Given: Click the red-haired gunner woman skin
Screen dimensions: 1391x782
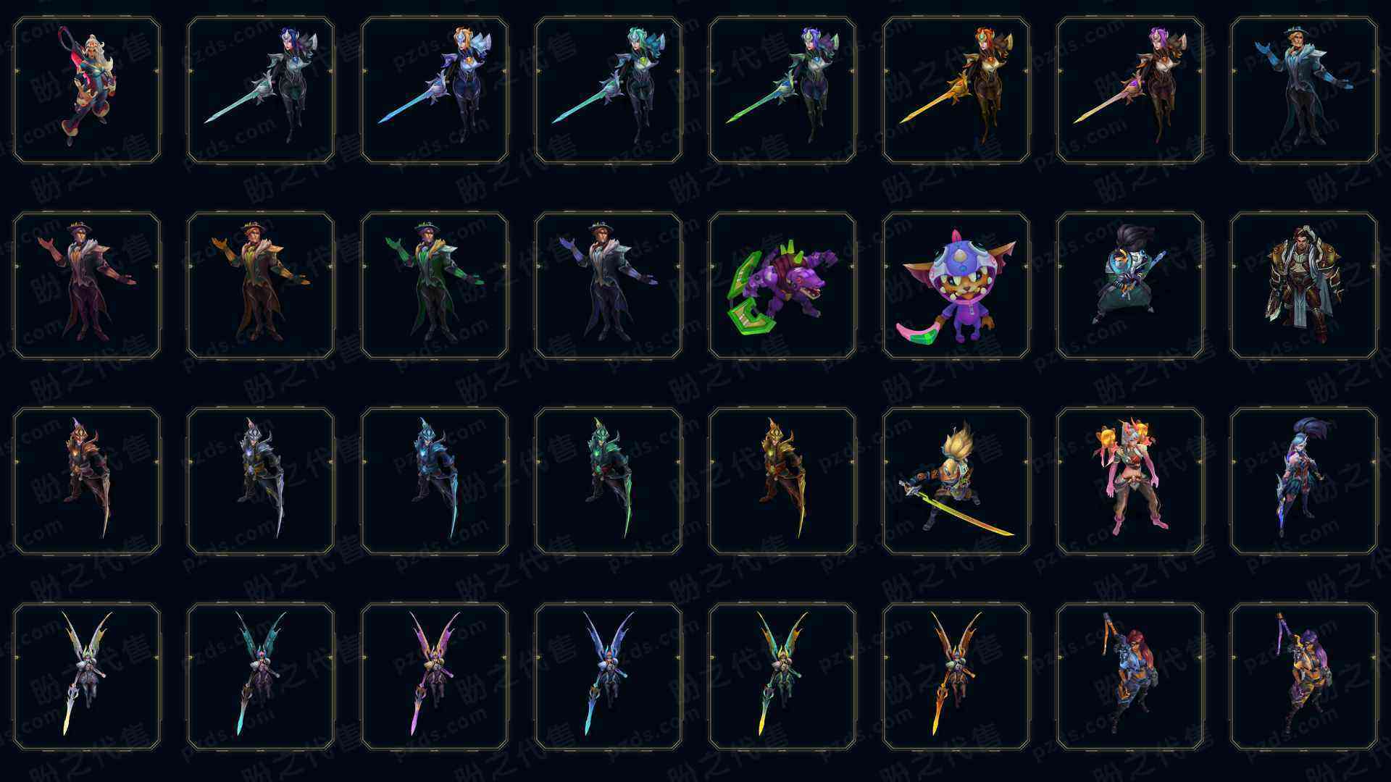Looking at the screenshot, I should tap(1130, 676).
